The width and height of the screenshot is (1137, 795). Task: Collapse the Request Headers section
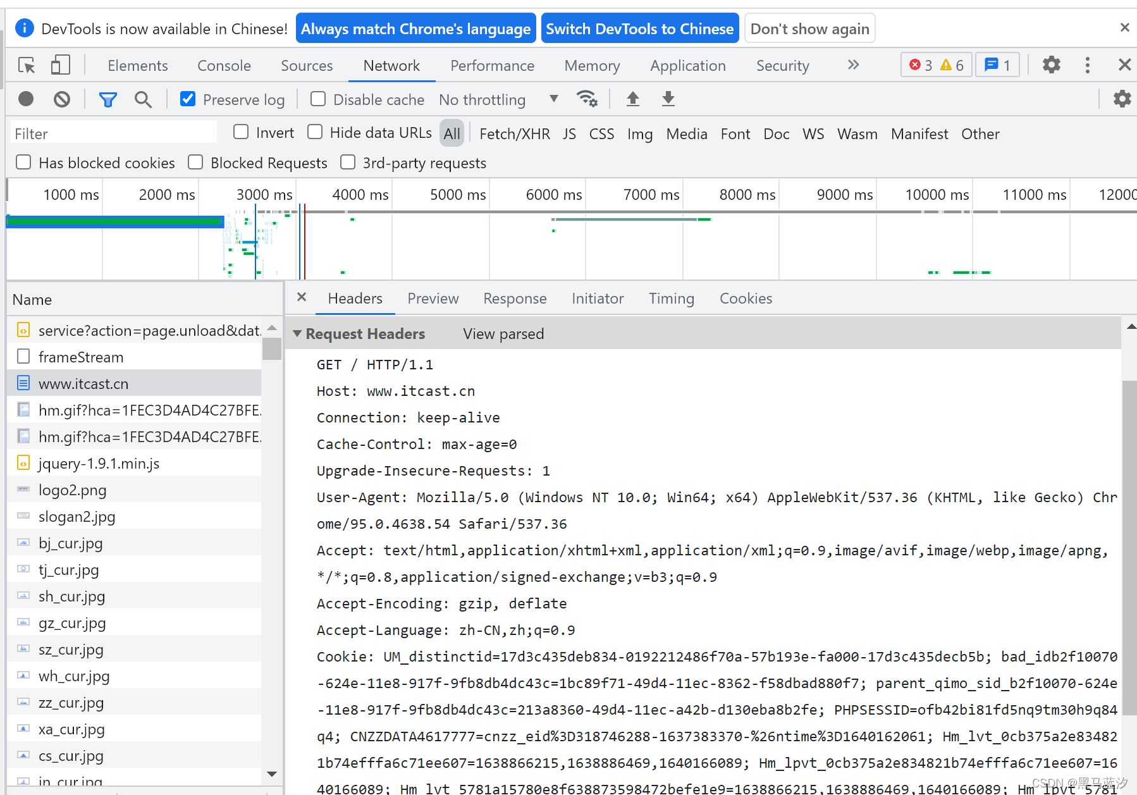pyautogui.click(x=297, y=333)
